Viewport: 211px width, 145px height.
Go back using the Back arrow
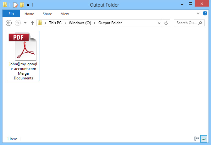(9, 23)
